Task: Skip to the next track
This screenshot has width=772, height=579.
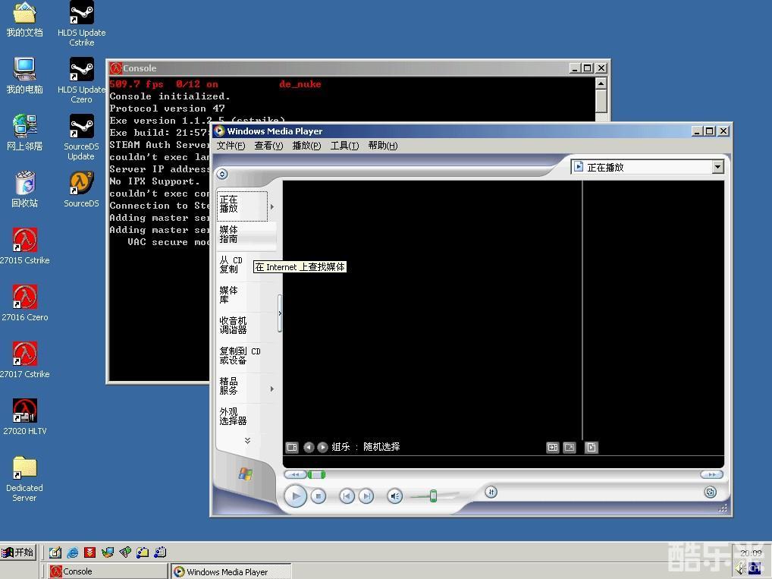Action: point(366,496)
